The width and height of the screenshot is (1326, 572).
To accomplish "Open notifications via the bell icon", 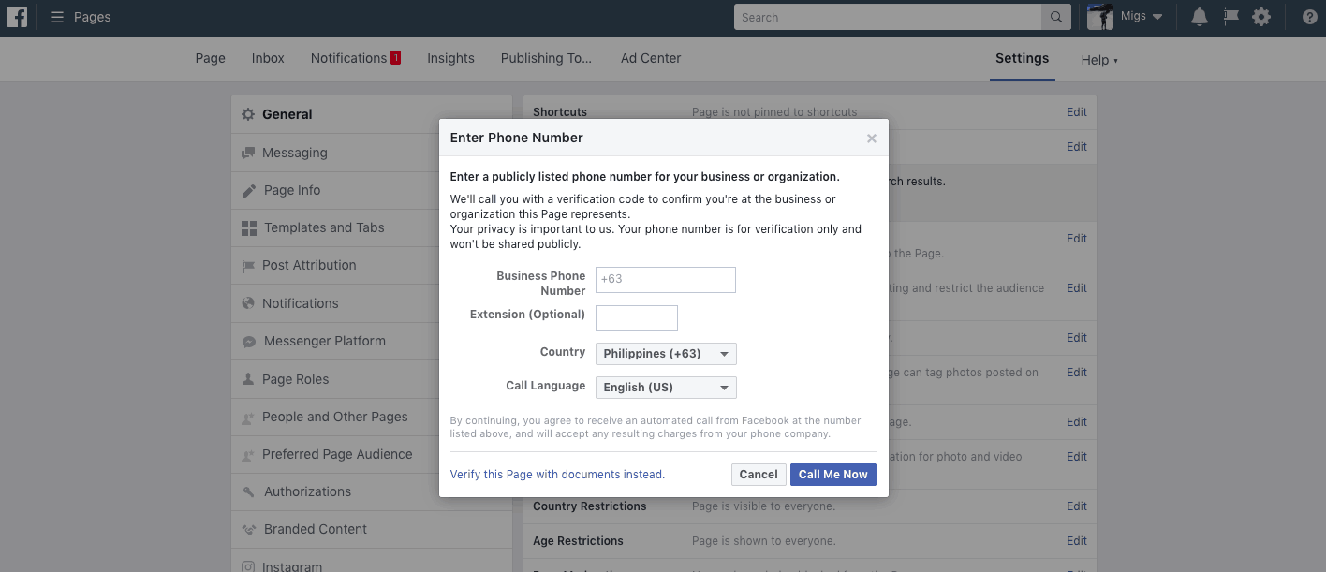I will (x=1199, y=16).
